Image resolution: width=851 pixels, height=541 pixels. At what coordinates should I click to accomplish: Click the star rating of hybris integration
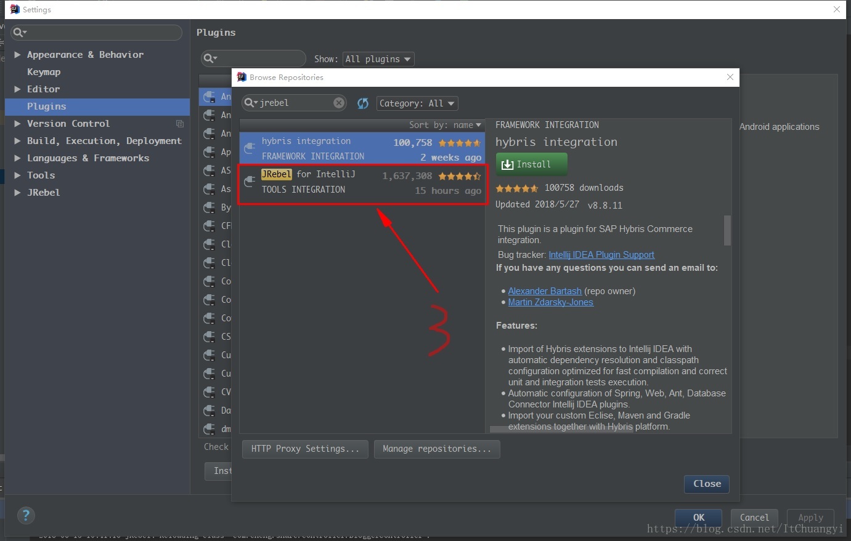pyautogui.click(x=460, y=143)
